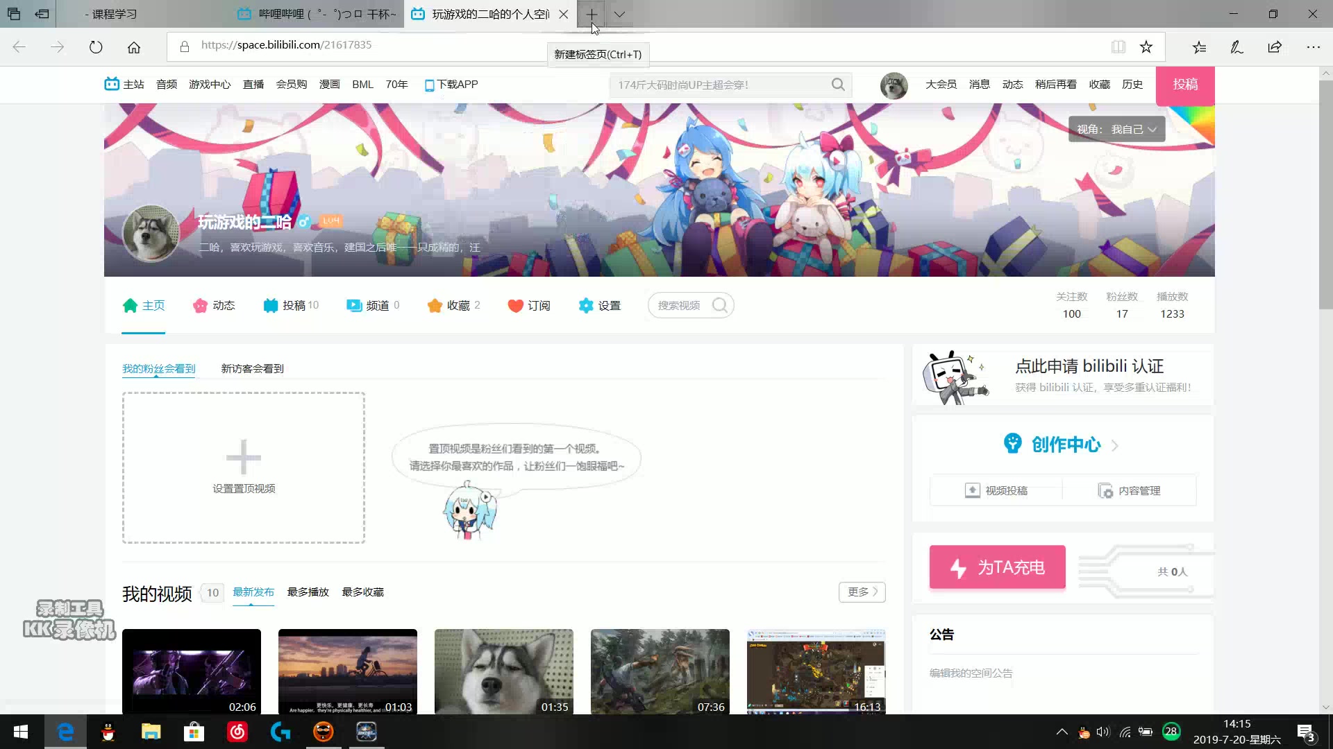Screen dimensions: 1333x749
Task: Open the husky dog video thumbnail (01:35)
Action: 503,669
